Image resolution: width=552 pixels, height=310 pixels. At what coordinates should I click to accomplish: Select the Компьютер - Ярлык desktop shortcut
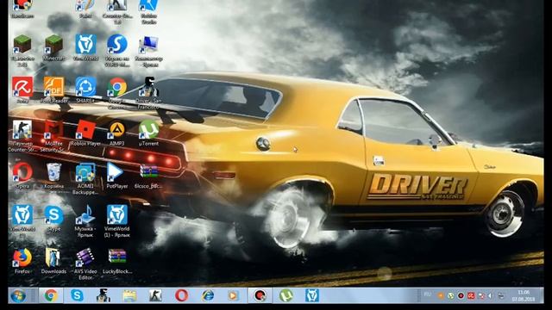click(x=148, y=50)
